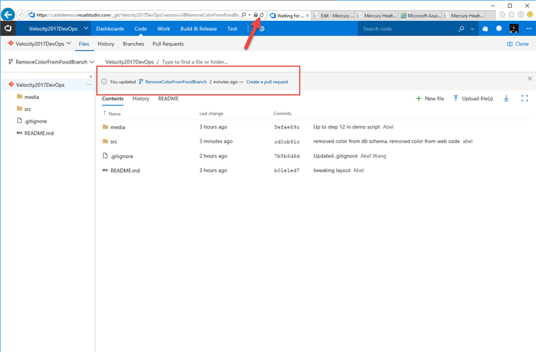Open the Branches page
Viewport: 536px width, 352px height.
[133, 43]
